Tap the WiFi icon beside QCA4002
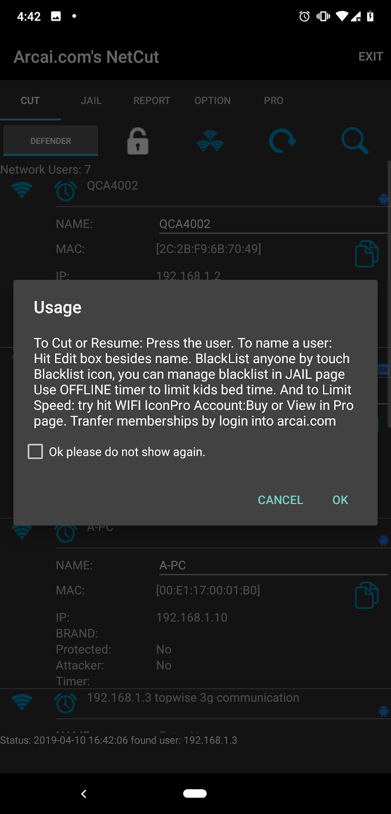 coord(22,190)
